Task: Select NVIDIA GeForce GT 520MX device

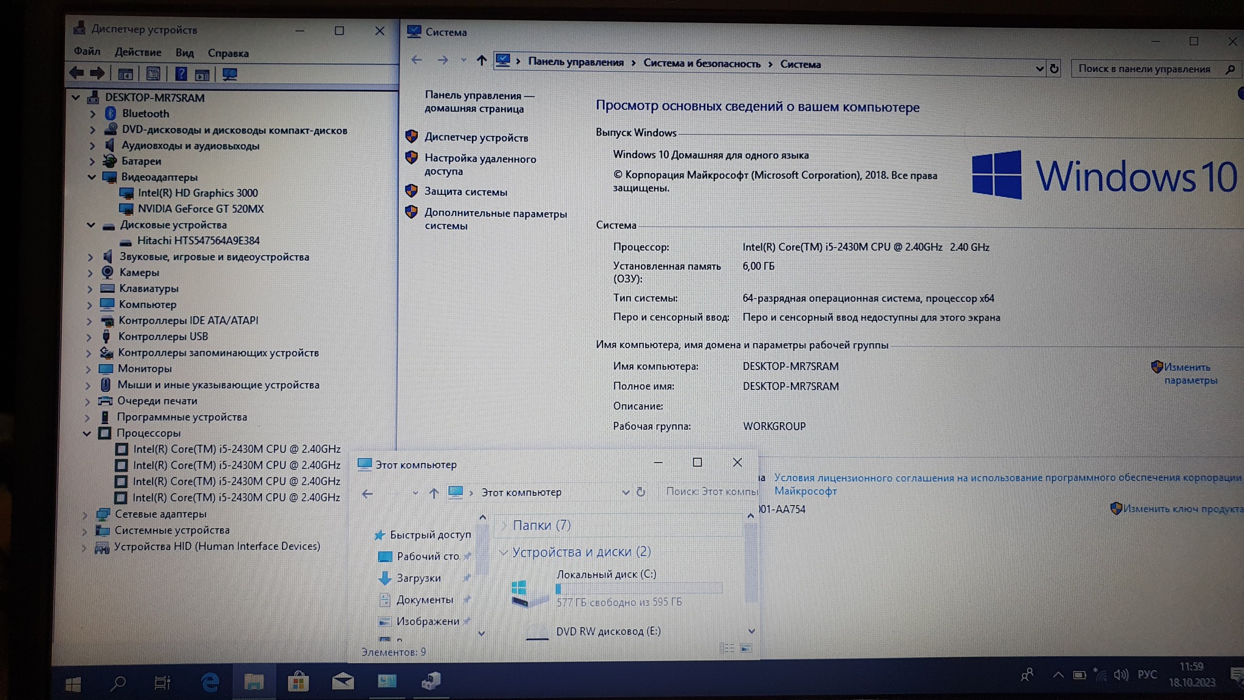Action: (200, 208)
